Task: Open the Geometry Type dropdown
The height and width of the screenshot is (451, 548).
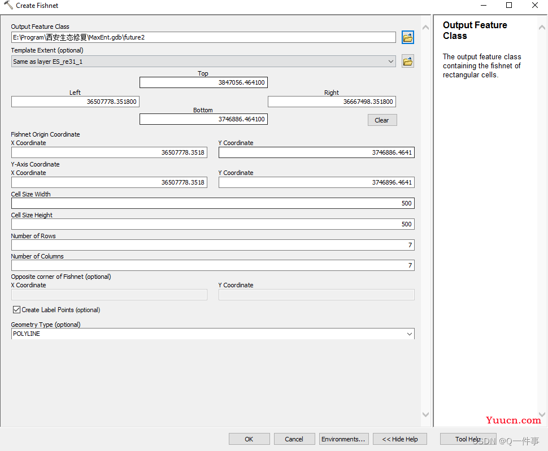Action: pos(410,334)
